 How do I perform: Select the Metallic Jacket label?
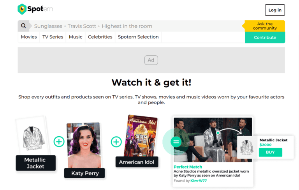tap(36, 163)
